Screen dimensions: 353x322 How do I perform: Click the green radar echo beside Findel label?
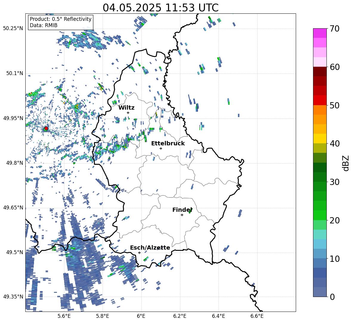190,211
